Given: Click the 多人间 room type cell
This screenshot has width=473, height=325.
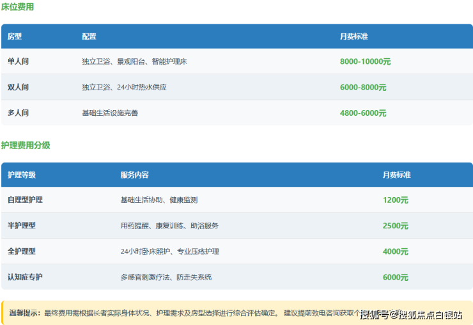Looking at the screenshot, I should coord(18,113).
